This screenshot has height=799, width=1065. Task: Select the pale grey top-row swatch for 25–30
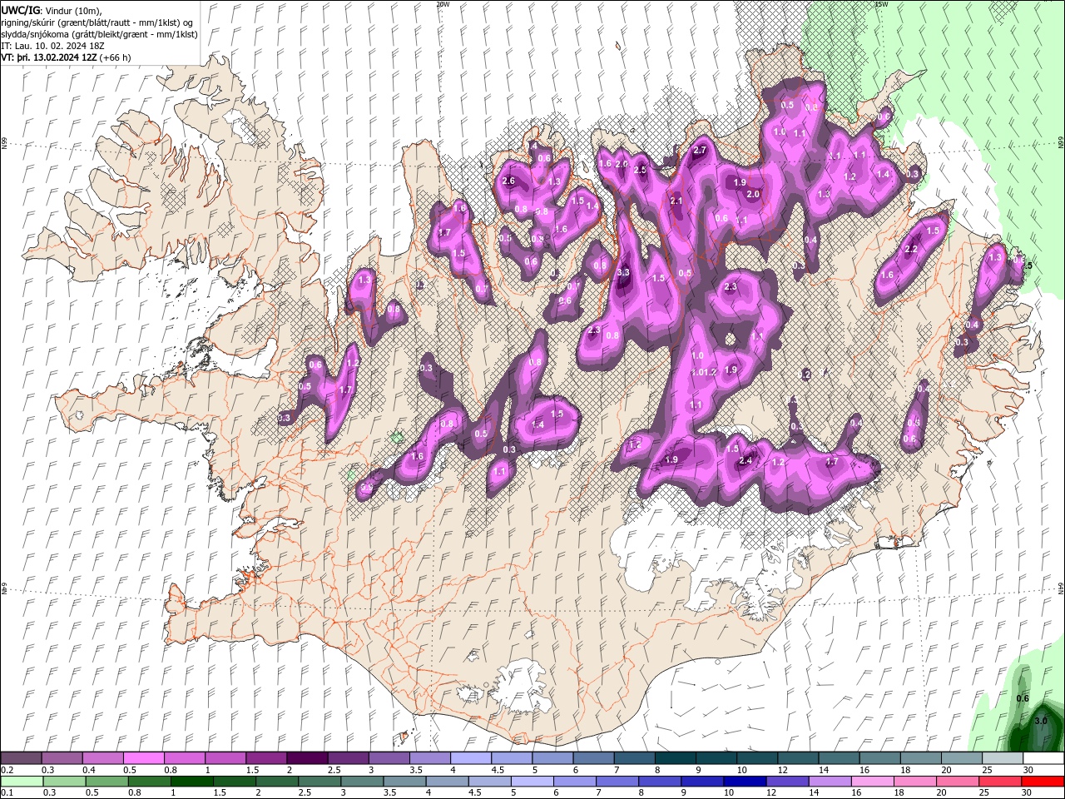click(1002, 758)
